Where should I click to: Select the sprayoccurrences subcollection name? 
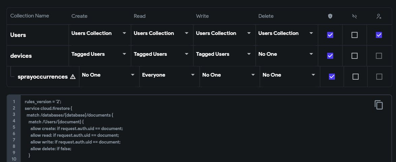tap(42, 77)
